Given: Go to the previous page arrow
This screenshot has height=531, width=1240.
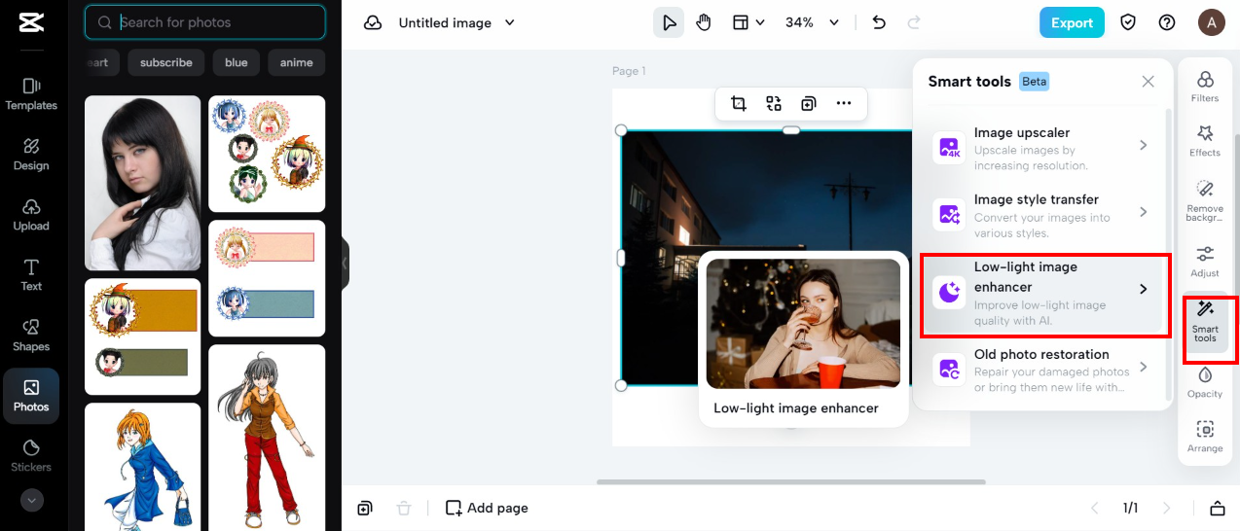Looking at the screenshot, I should tap(1094, 508).
